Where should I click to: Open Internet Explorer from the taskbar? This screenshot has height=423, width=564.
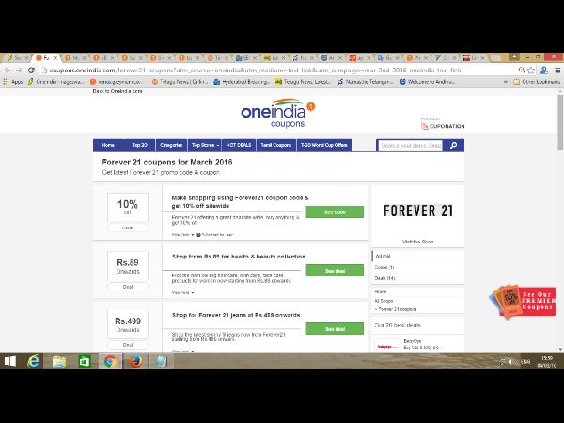(x=35, y=360)
